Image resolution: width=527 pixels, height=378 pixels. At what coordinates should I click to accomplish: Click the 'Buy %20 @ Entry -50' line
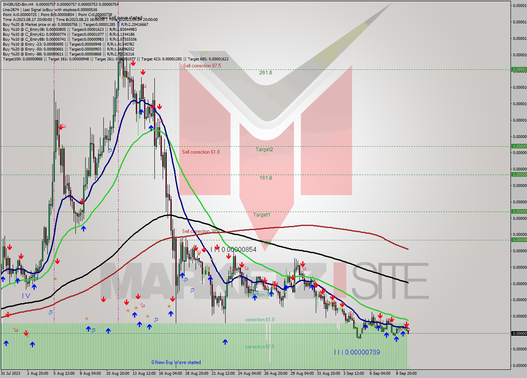coord(68,49)
